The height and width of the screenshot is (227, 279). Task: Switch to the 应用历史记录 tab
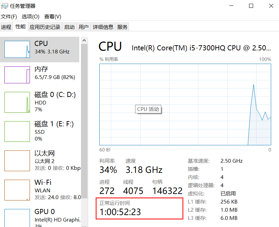(45, 27)
